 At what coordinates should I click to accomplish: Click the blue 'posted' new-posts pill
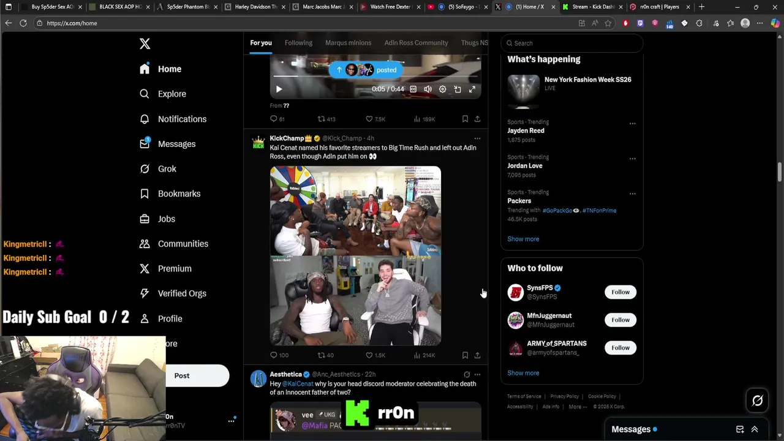366,70
